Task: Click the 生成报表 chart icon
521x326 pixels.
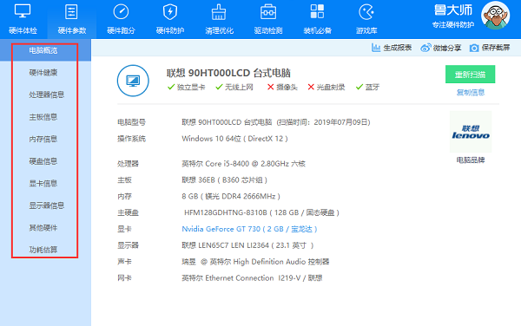Action: [376, 48]
